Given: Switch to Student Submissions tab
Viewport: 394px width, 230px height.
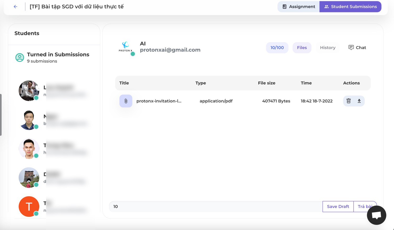Looking at the screenshot, I should tap(350, 7).
